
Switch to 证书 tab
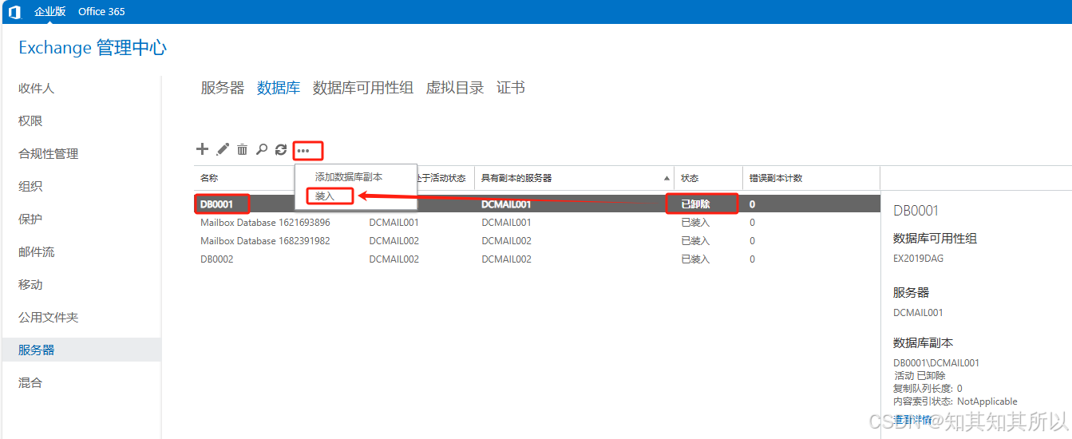(x=511, y=88)
